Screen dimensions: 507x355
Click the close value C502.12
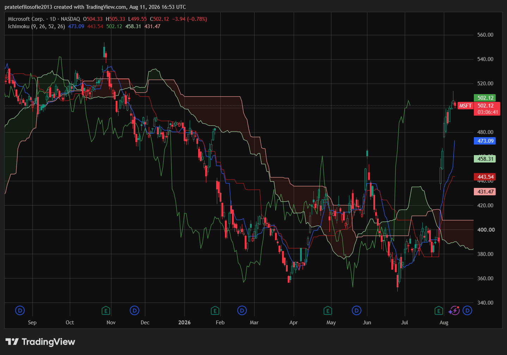point(159,19)
